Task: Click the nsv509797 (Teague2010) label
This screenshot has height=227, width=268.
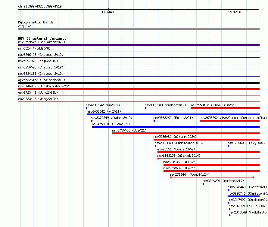Action: point(38,61)
